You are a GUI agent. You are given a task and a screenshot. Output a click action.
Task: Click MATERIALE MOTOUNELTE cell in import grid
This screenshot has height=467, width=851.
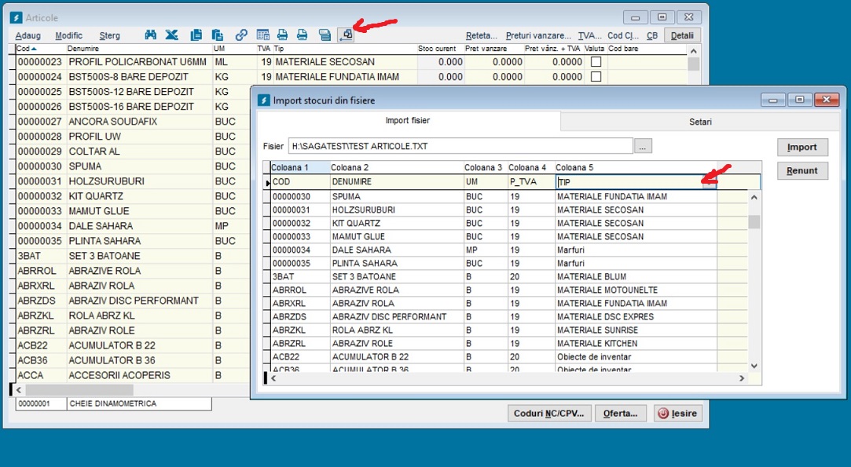pyautogui.click(x=636, y=290)
